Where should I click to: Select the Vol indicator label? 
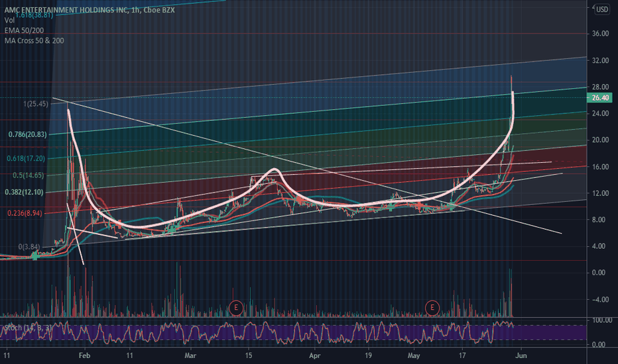click(9, 20)
